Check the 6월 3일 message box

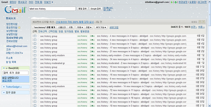coord(35,47)
